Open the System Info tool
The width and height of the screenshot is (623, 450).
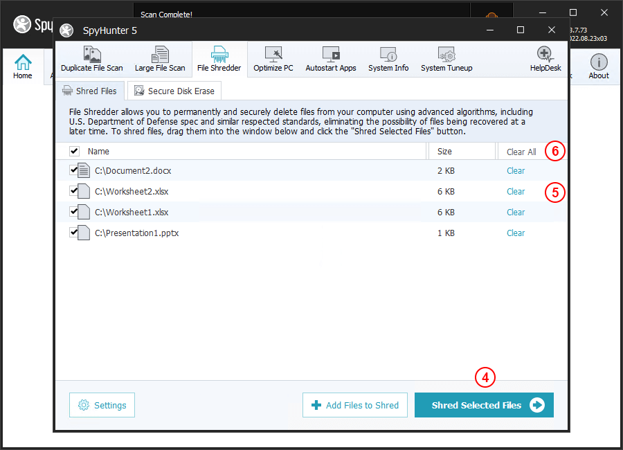click(x=388, y=60)
